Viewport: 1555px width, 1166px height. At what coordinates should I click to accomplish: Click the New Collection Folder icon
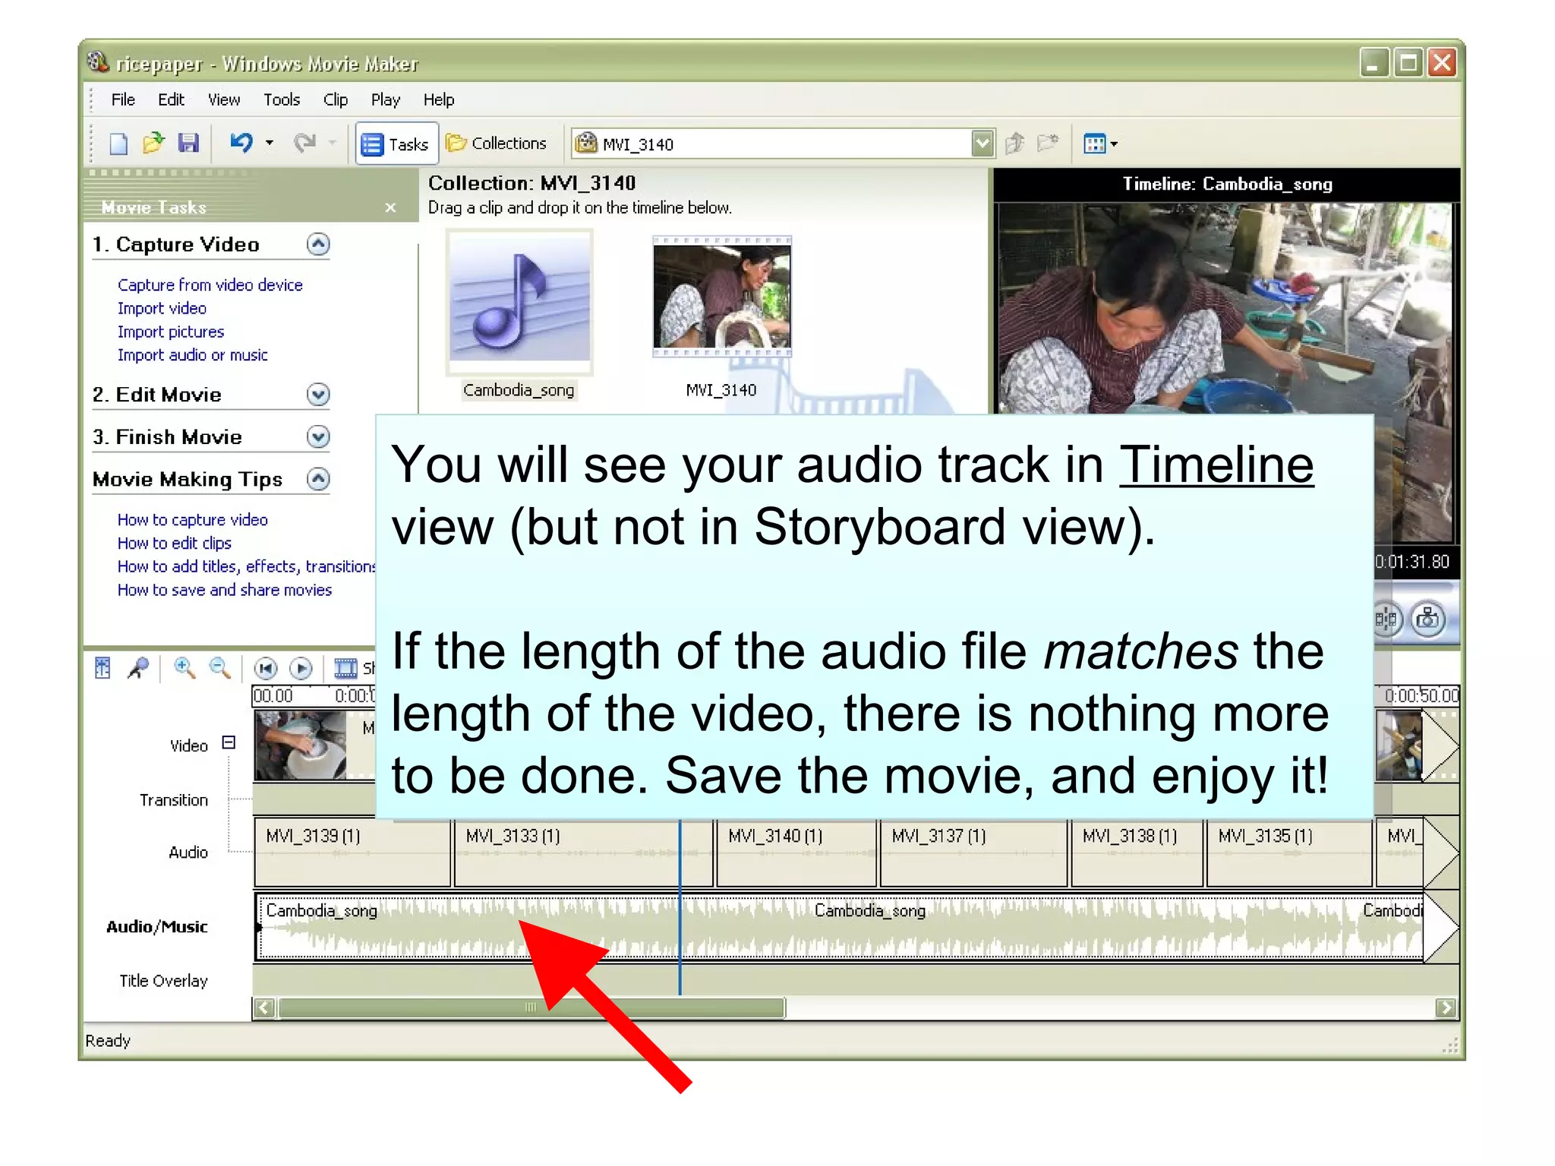(x=1048, y=143)
